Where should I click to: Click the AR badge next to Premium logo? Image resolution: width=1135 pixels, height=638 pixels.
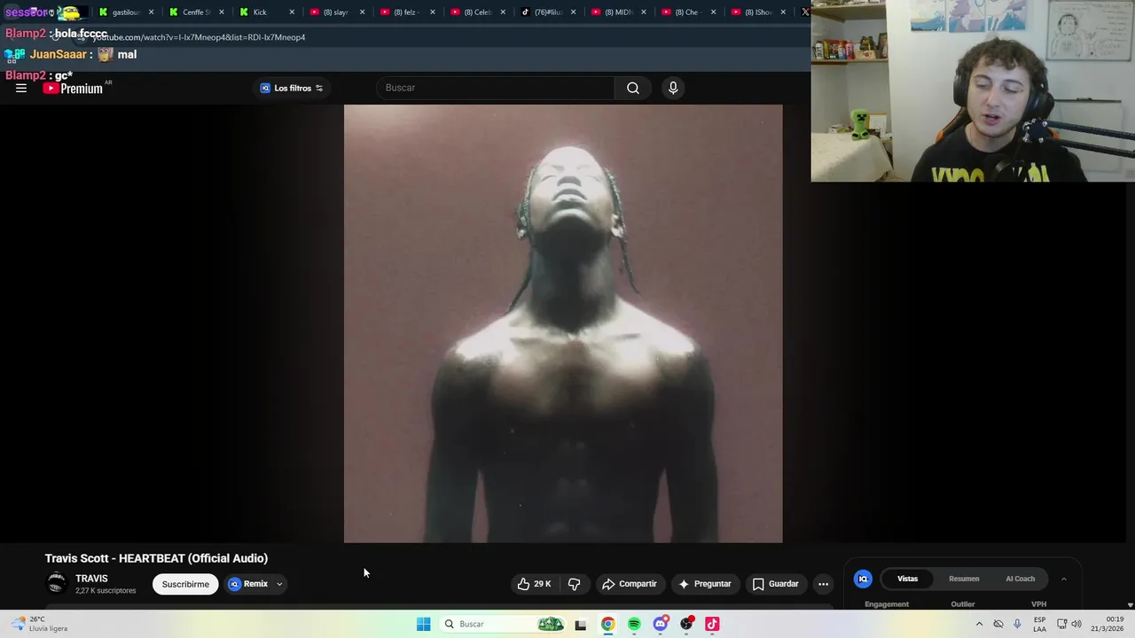click(x=108, y=82)
